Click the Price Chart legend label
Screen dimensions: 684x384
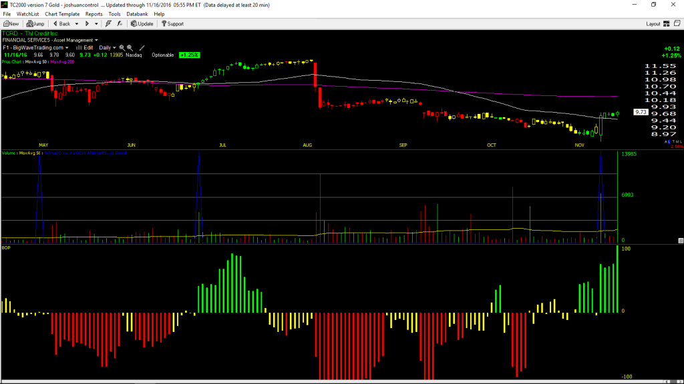pos(12,62)
